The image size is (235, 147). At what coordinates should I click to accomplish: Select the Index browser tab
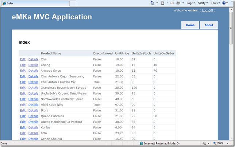(35, 3)
